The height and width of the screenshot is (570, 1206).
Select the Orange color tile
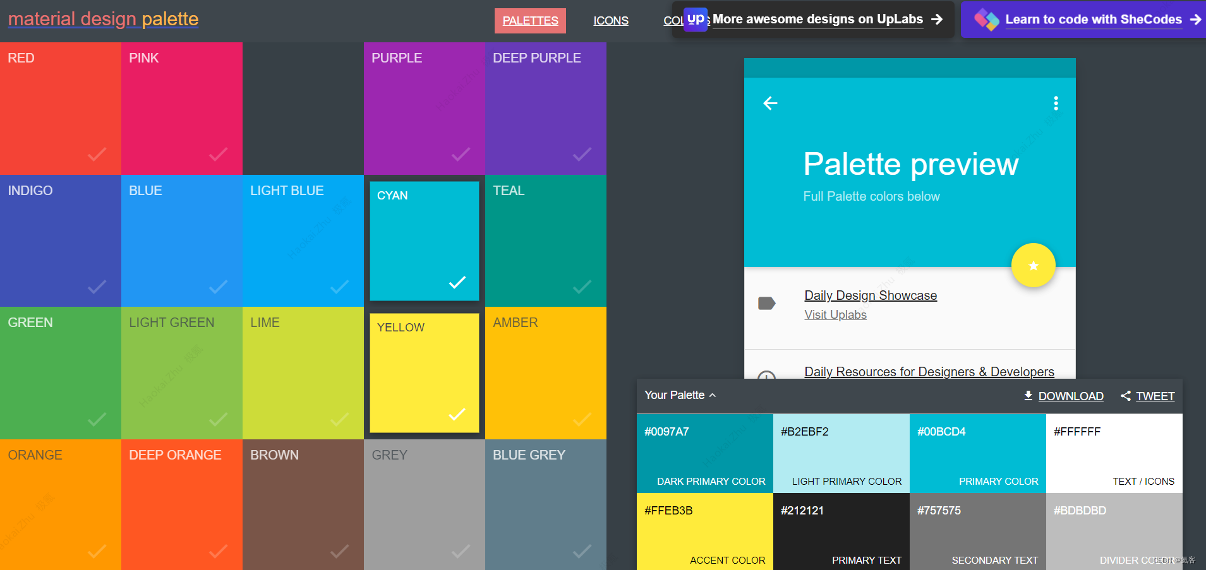point(61,504)
